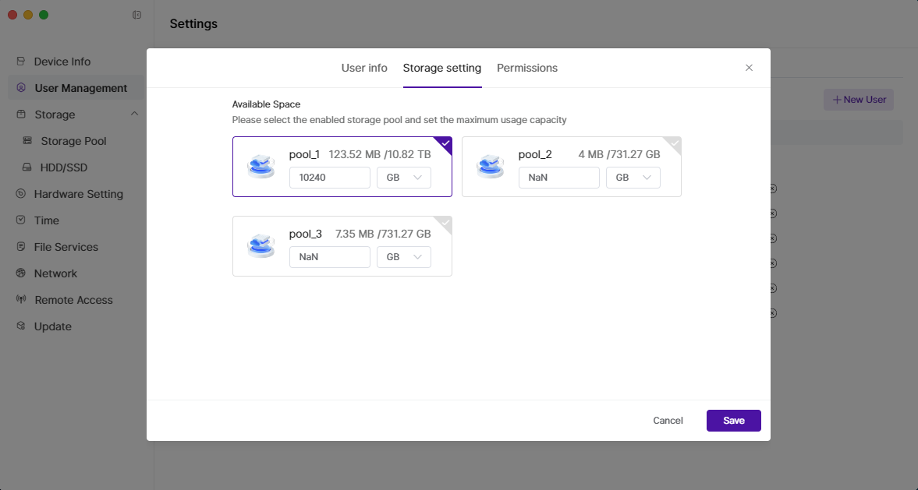Image resolution: width=918 pixels, height=490 pixels.
Task: Enable pool_3 via its corner checkmark
Action: (x=445, y=223)
